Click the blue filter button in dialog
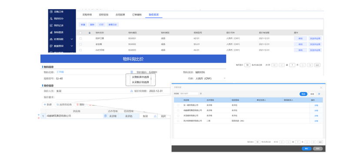Image resolution: width=360 pixels, height=158 pixels. click(x=303, y=94)
